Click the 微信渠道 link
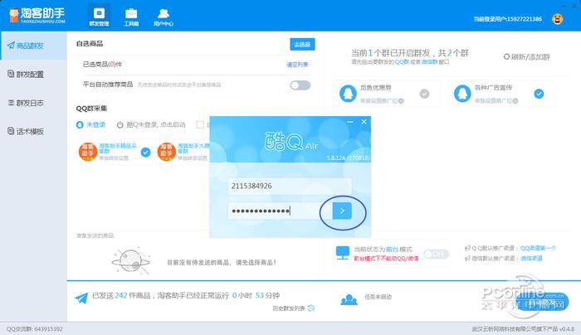The image size is (581, 335). click(x=531, y=259)
